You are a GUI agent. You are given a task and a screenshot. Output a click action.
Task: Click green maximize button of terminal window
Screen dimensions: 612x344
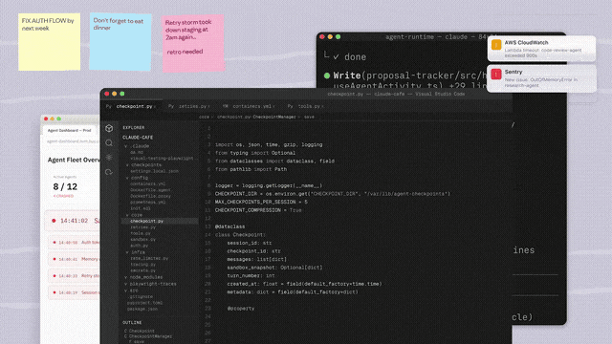pyautogui.click(x=338, y=36)
